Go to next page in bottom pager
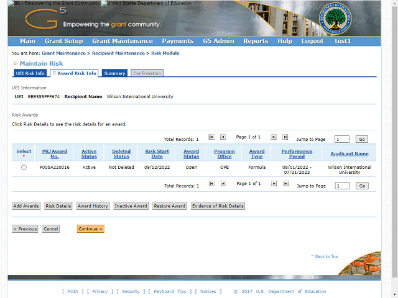The height and width of the screenshot is (298, 398). (x=274, y=184)
